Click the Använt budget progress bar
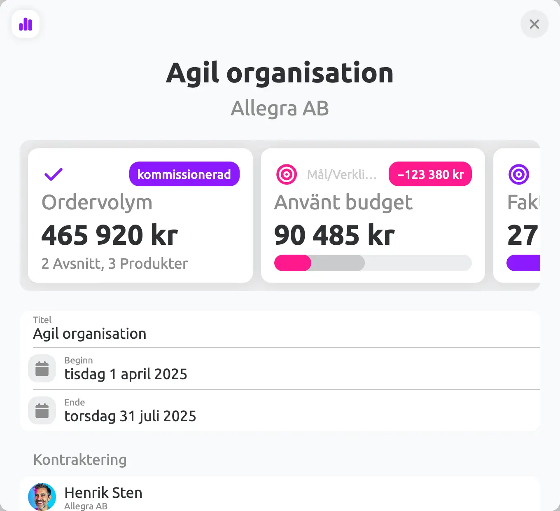The width and height of the screenshot is (560, 511). 373,263
